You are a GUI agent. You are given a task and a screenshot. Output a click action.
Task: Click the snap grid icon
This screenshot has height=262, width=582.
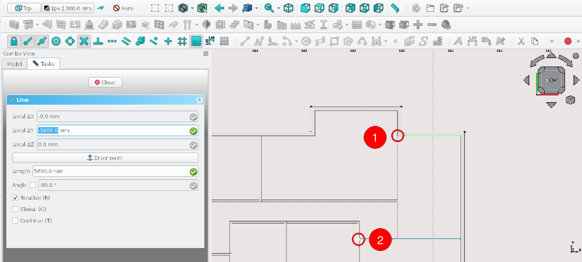pyautogui.click(x=182, y=41)
